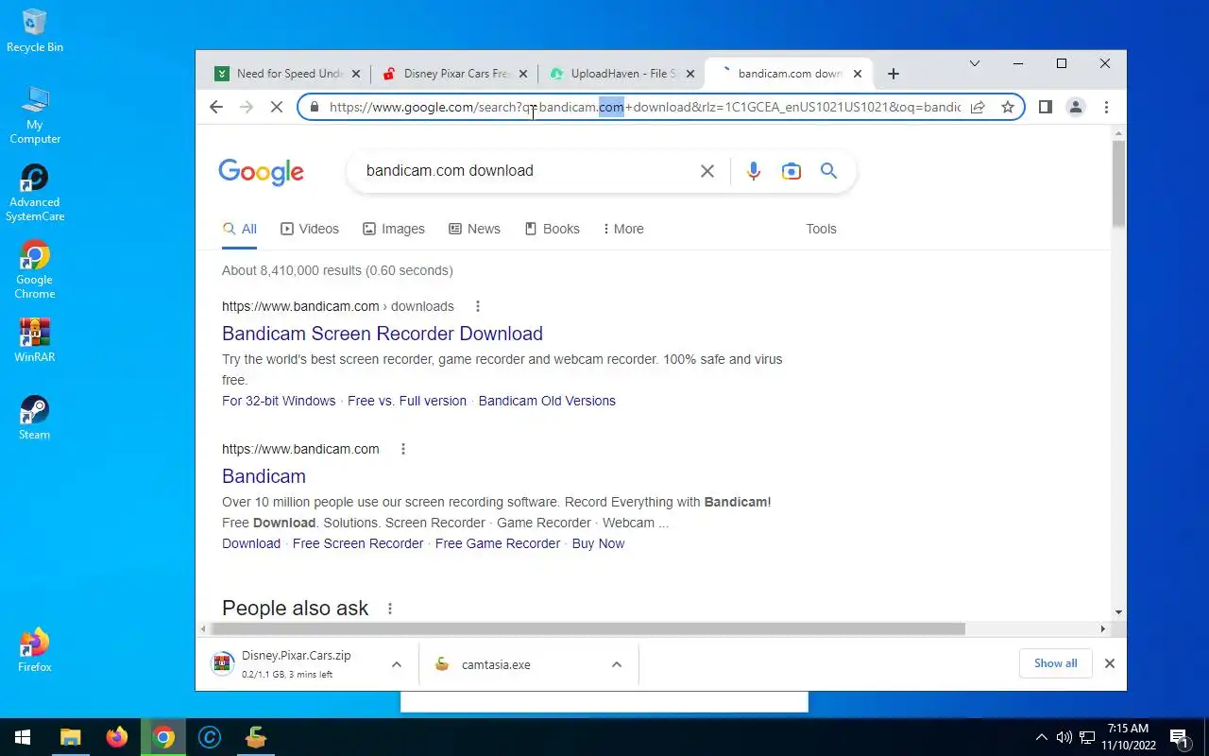The height and width of the screenshot is (756, 1209).
Task: Open the Tools search options
Action: pyautogui.click(x=821, y=229)
